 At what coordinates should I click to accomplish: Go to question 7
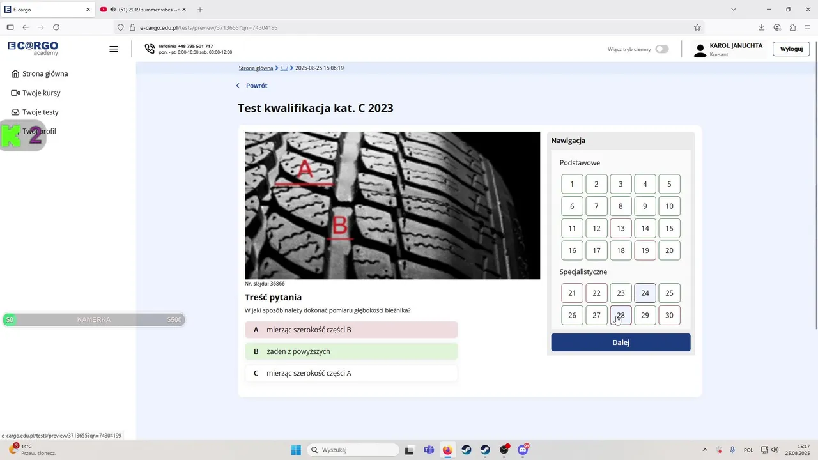click(x=596, y=206)
